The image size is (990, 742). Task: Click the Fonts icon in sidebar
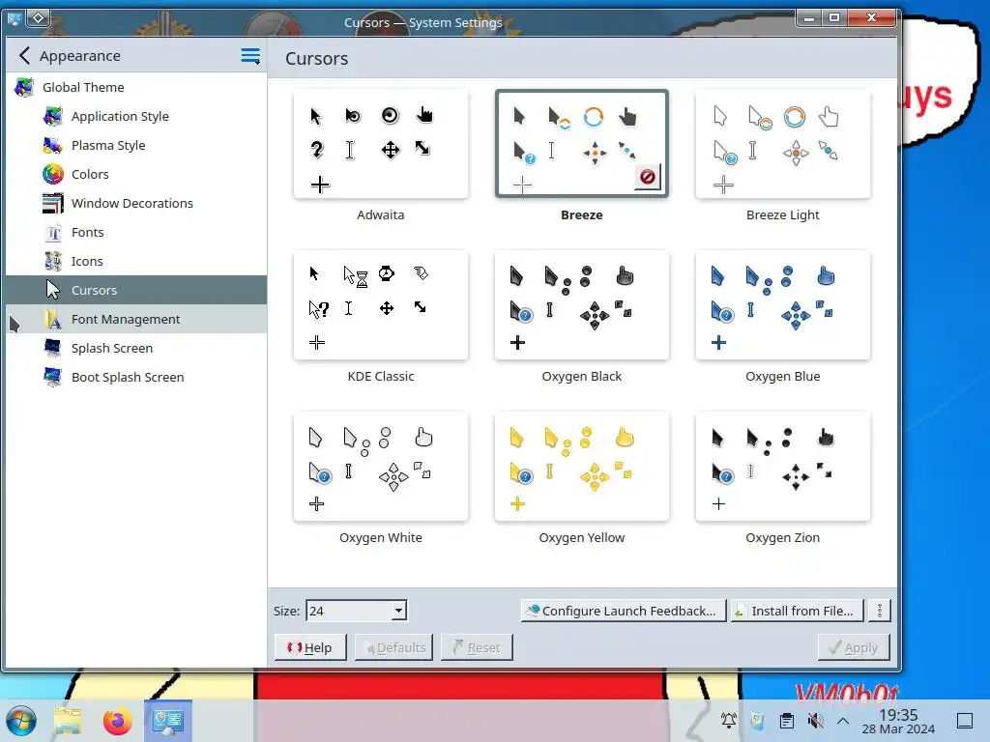coord(53,232)
